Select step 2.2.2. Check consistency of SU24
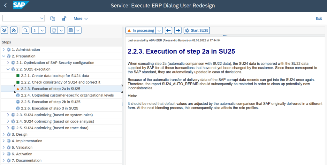The height and width of the screenshot is (165, 327). (61, 82)
